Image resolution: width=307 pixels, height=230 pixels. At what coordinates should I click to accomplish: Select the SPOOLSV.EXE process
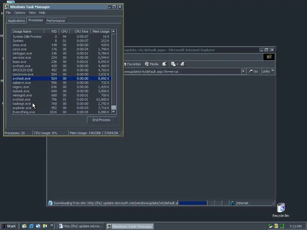coord(61,70)
